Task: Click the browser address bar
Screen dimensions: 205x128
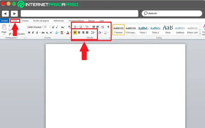Action: [x=79, y=14]
